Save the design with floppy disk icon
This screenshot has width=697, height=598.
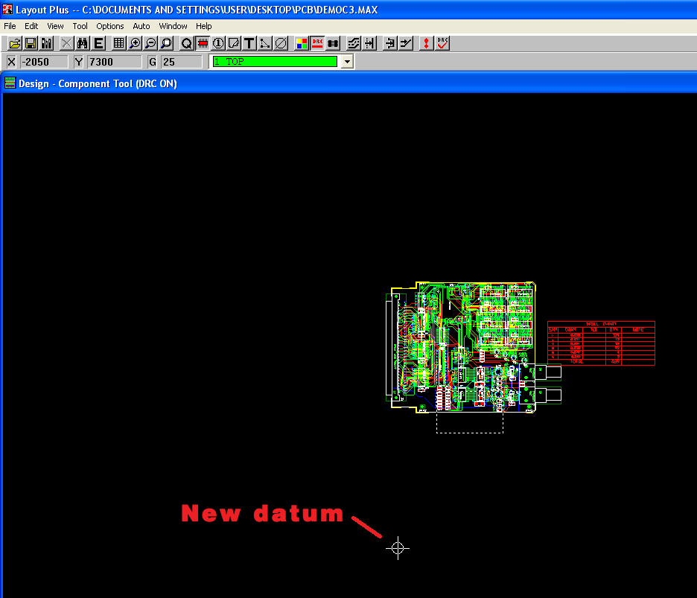coord(31,44)
